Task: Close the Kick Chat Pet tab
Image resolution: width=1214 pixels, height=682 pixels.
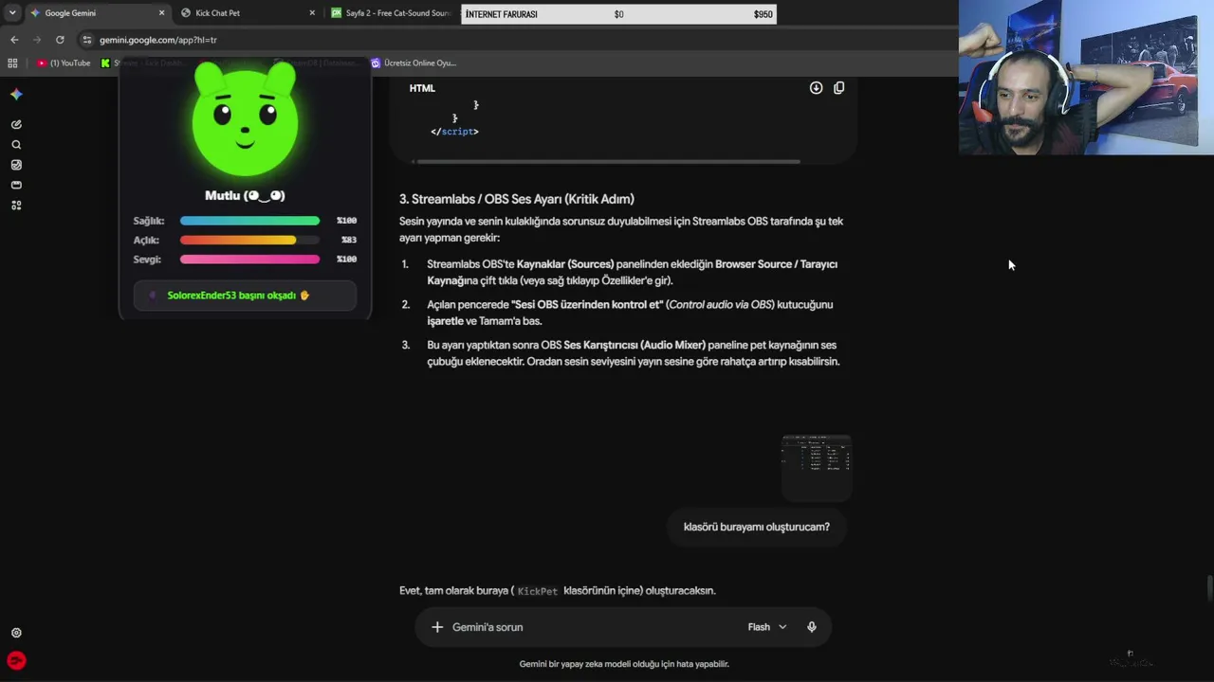Action: coord(312,13)
